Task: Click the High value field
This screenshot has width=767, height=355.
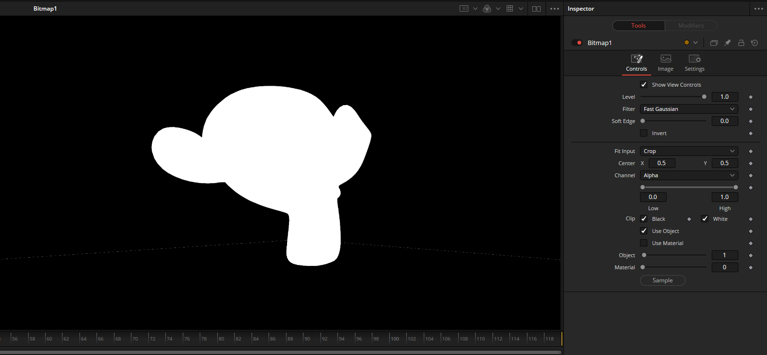Action: (725, 197)
